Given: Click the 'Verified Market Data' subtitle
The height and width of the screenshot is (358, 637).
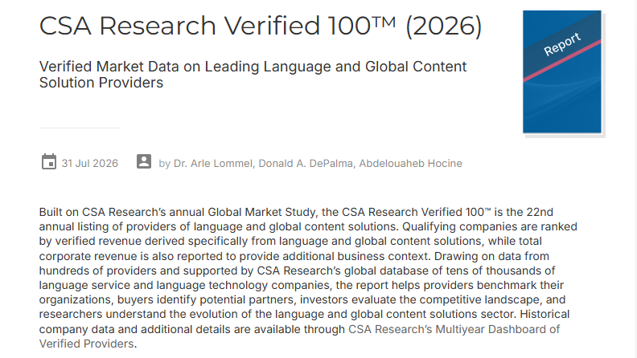Looking at the screenshot, I should [x=253, y=75].
